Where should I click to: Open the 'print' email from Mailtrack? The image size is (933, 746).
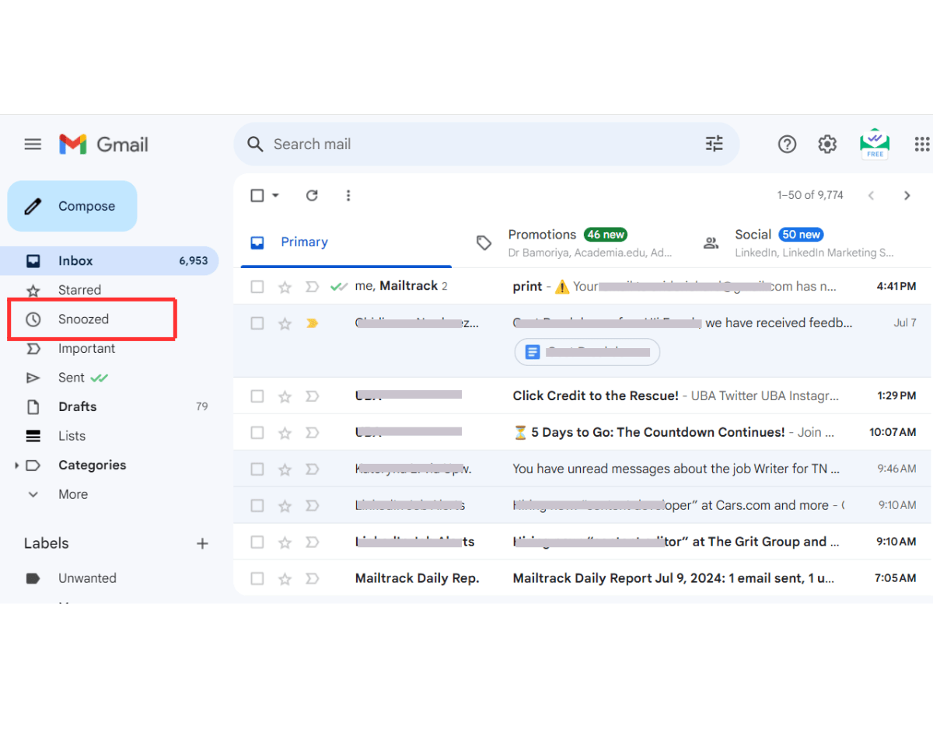point(583,287)
